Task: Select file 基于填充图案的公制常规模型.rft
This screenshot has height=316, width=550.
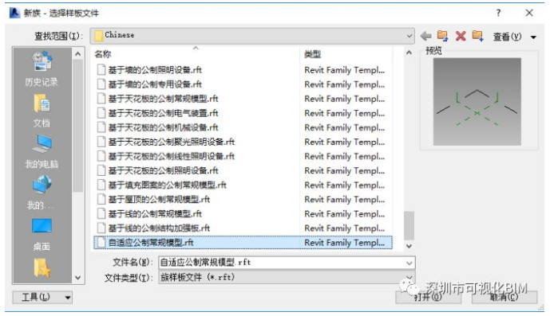Action: pyautogui.click(x=243, y=185)
